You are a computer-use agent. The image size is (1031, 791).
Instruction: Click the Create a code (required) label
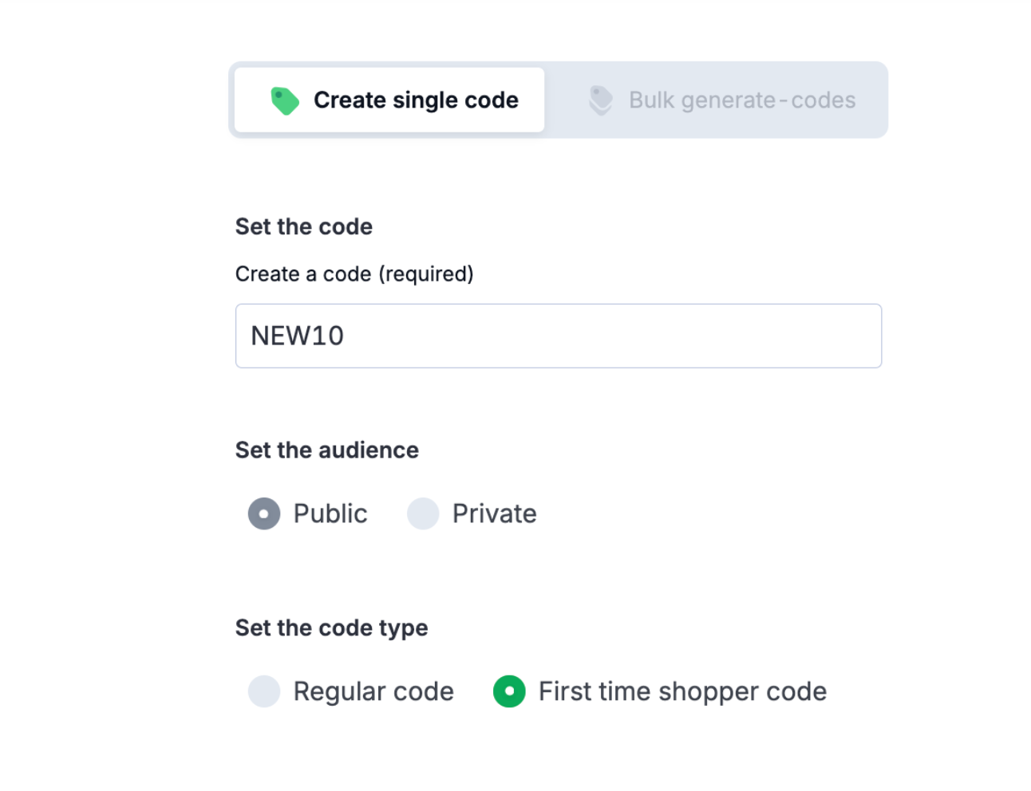[x=354, y=274]
